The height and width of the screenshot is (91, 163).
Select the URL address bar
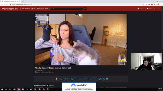pos(76,4)
